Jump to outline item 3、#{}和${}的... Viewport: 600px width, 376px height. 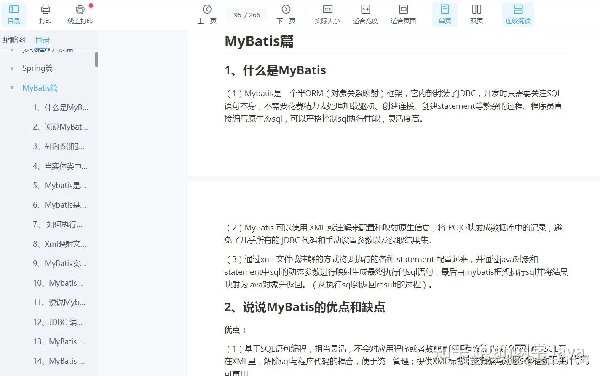click(59, 146)
